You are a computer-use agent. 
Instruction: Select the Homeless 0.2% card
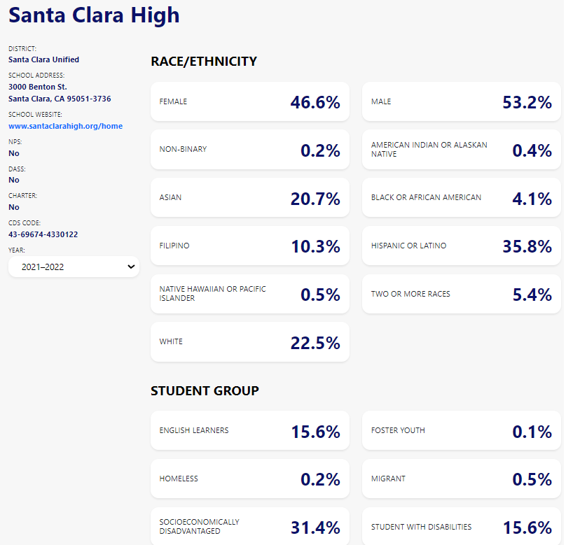(249, 479)
